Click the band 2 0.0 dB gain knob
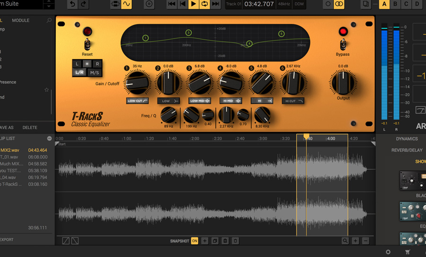426x257 pixels. click(x=168, y=83)
